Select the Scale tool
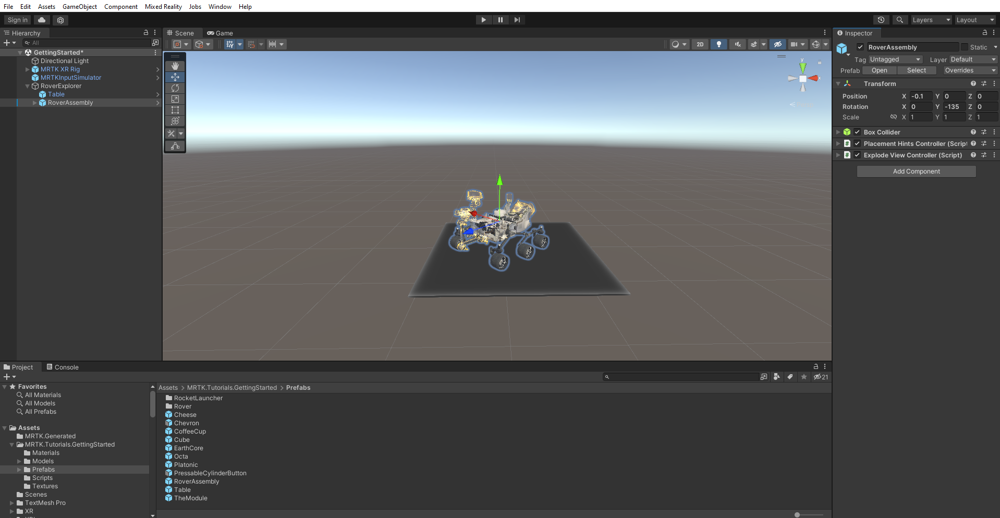Viewport: 1000px width, 518px height. click(175, 99)
